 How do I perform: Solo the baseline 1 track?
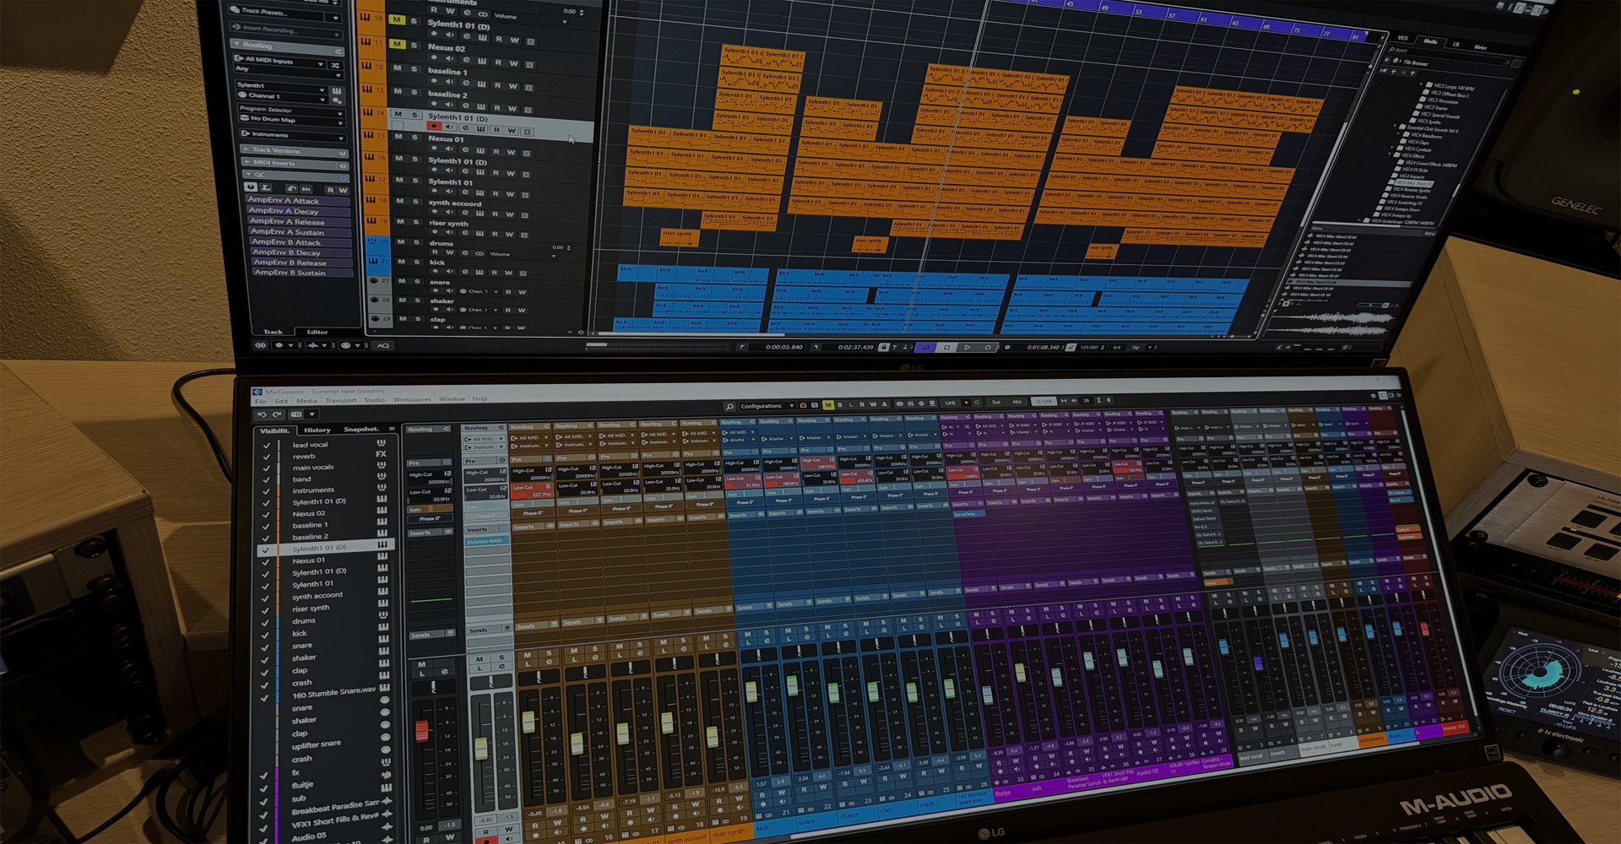tap(415, 68)
